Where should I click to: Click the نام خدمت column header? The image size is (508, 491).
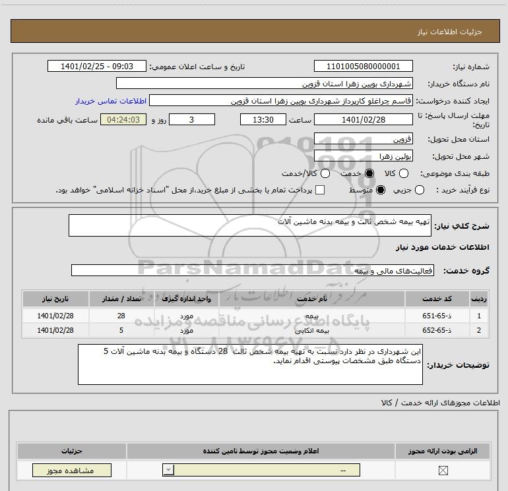pyautogui.click(x=312, y=299)
